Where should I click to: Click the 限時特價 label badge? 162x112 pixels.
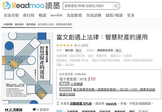tap(66, 89)
